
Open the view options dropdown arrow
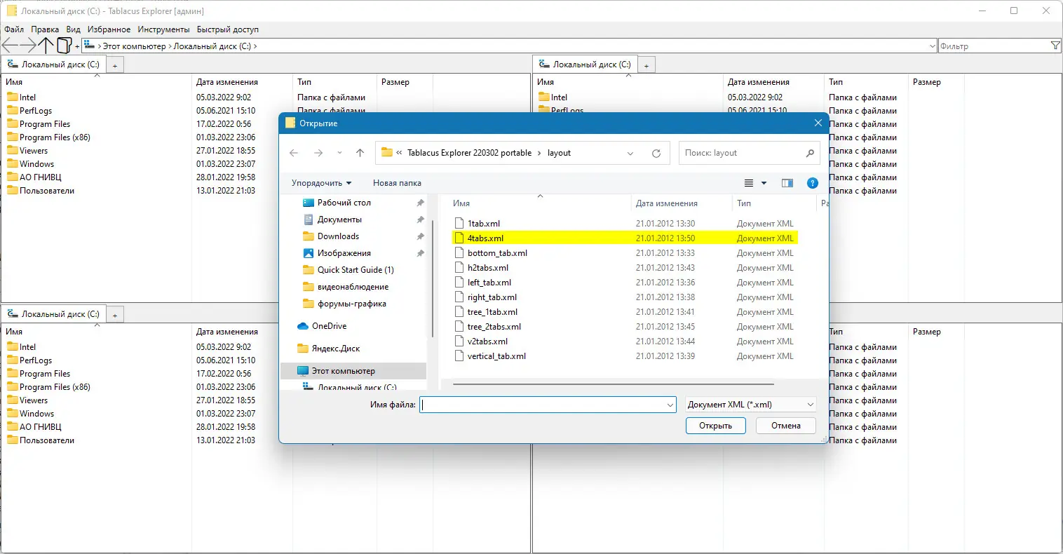tap(764, 183)
